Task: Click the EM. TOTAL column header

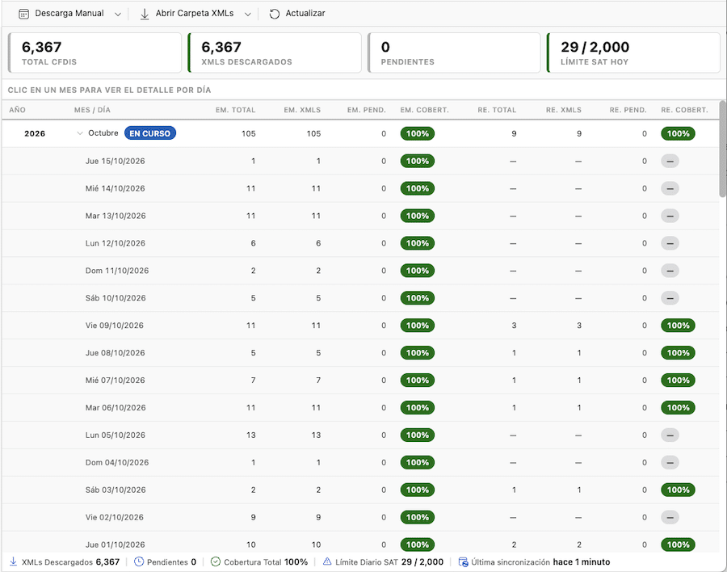Action: (236, 111)
